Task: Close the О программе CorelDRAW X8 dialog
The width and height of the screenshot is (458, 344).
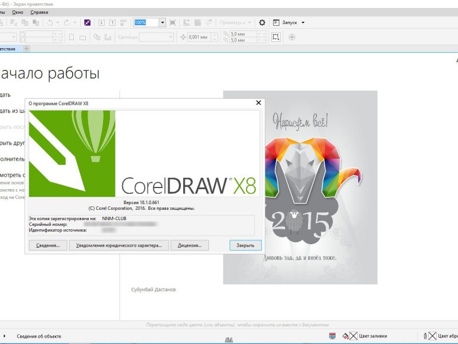Action: pos(259,103)
